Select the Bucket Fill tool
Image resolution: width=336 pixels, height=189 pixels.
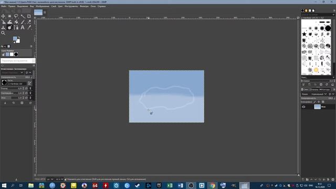pos(16,22)
